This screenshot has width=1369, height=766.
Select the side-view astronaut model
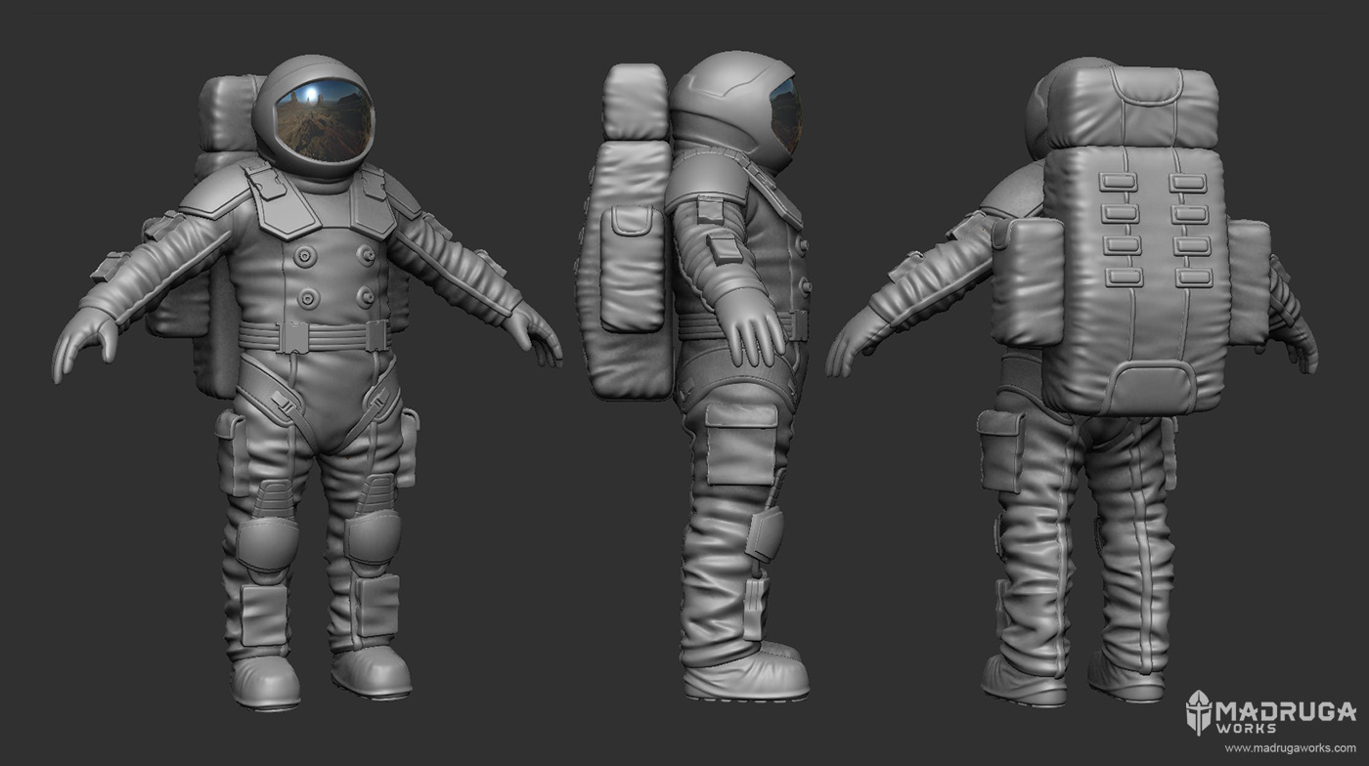[x=694, y=377]
